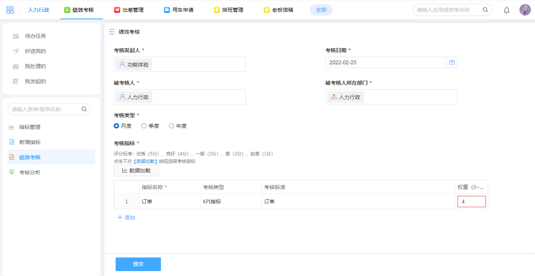This screenshot has width=535, height=276.
Task: Click the sidebar form search magnifier icon
Action: [84, 109]
